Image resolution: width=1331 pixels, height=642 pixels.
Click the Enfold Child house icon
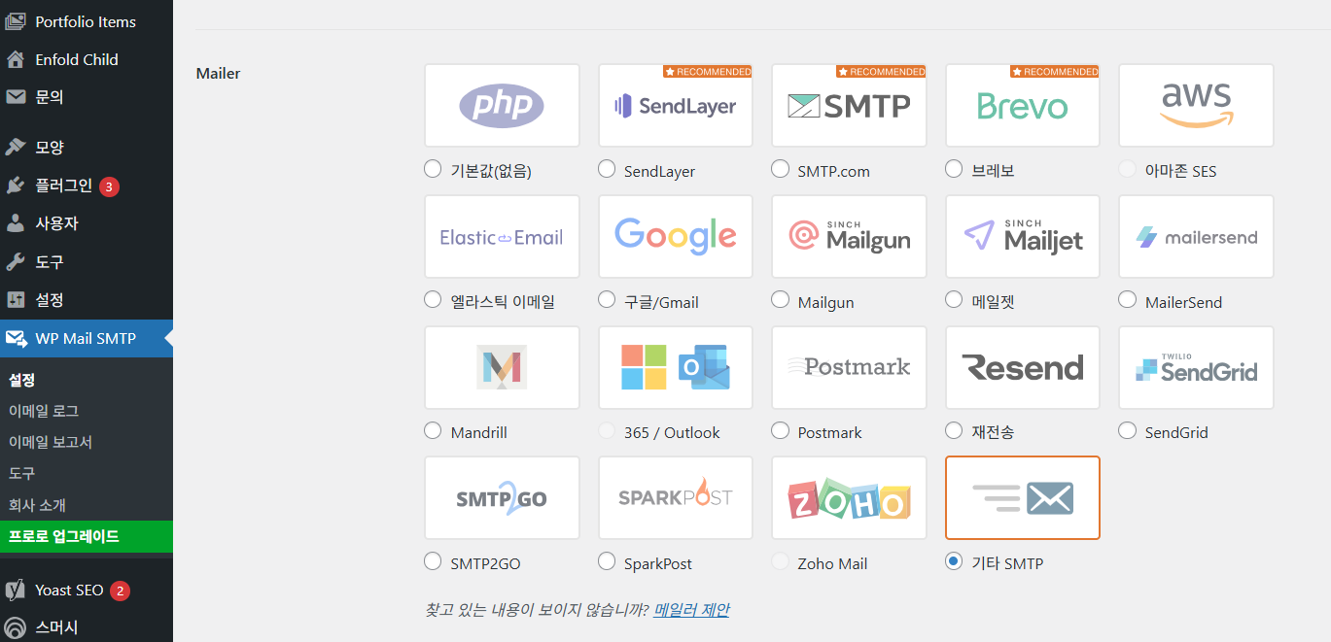click(x=16, y=59)
